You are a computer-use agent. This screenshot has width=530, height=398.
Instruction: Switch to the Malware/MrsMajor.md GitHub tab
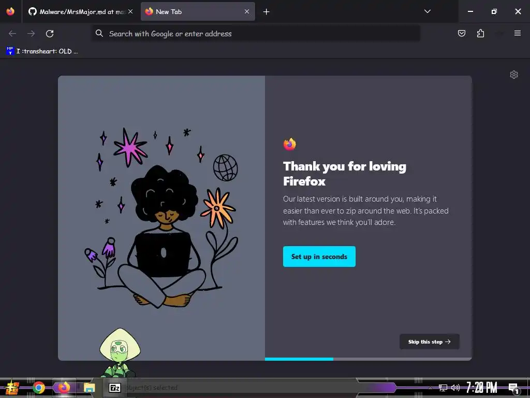pos(80,11)
